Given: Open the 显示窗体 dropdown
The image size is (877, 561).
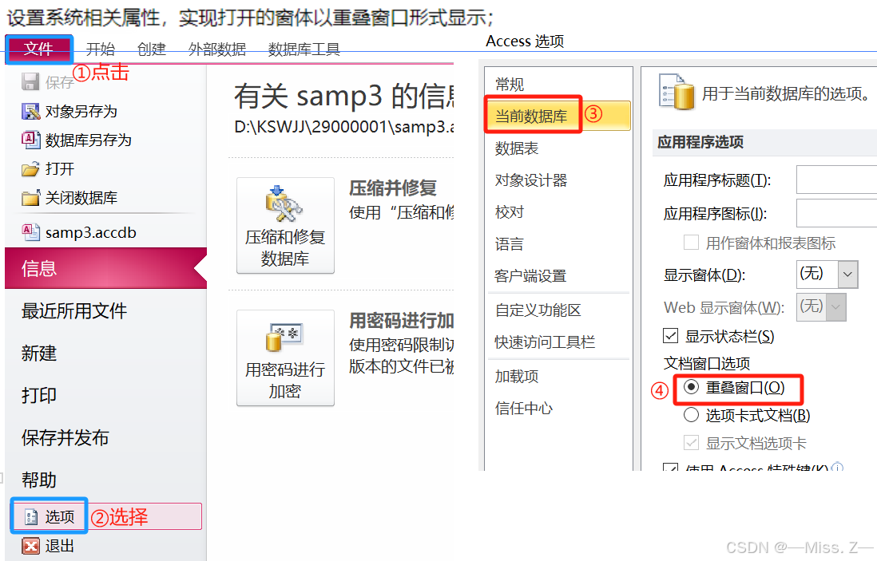Looking at the screenshot, I should click(848, 275).
